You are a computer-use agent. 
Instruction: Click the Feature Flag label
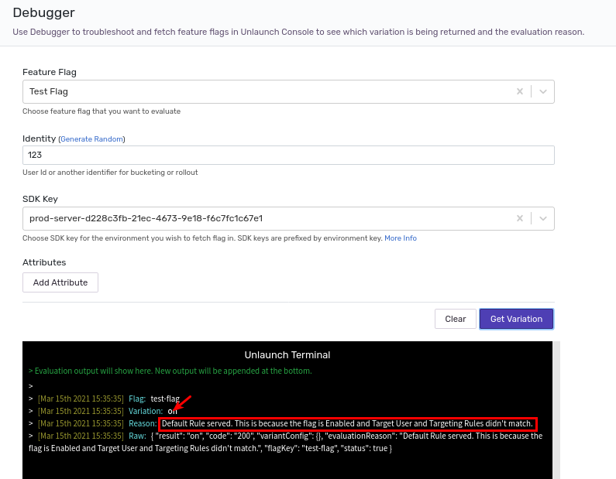[50, 72]
